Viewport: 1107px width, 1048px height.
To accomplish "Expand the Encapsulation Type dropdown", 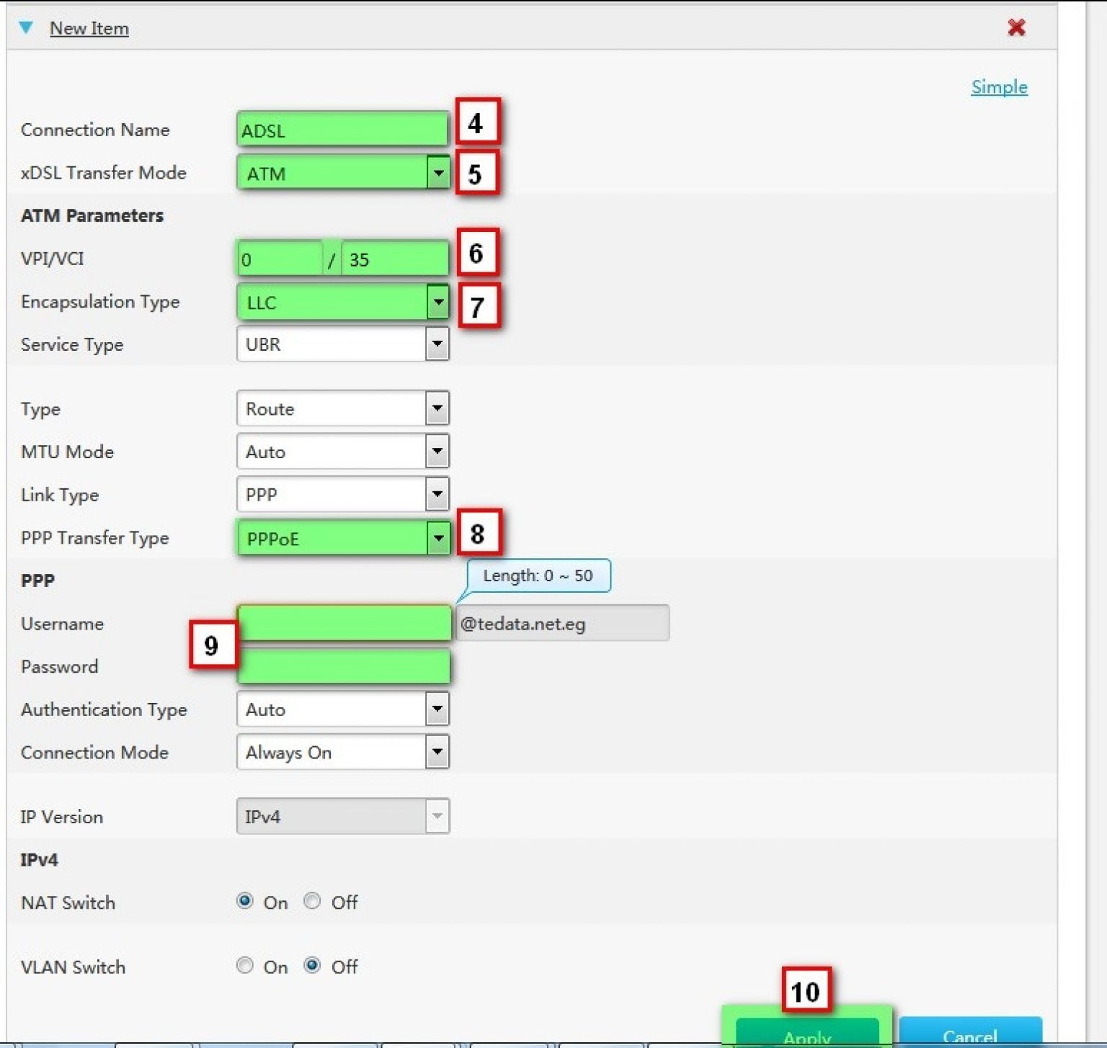I will [x=343, y=302].
